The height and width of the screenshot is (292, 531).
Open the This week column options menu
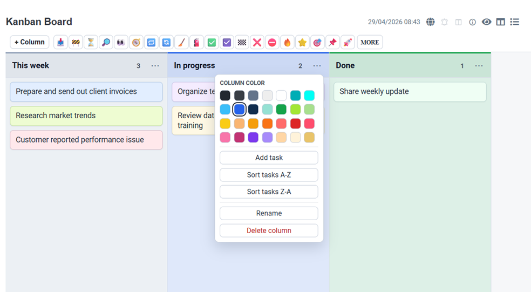(155, 66)
